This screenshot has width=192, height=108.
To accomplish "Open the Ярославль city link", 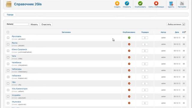I will point(16,36).
